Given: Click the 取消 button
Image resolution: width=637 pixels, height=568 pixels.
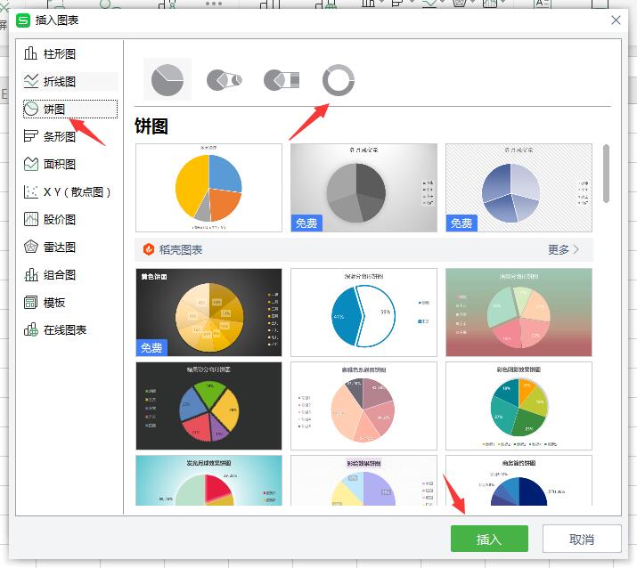Looking at the screenshot, I should [582, 539].
